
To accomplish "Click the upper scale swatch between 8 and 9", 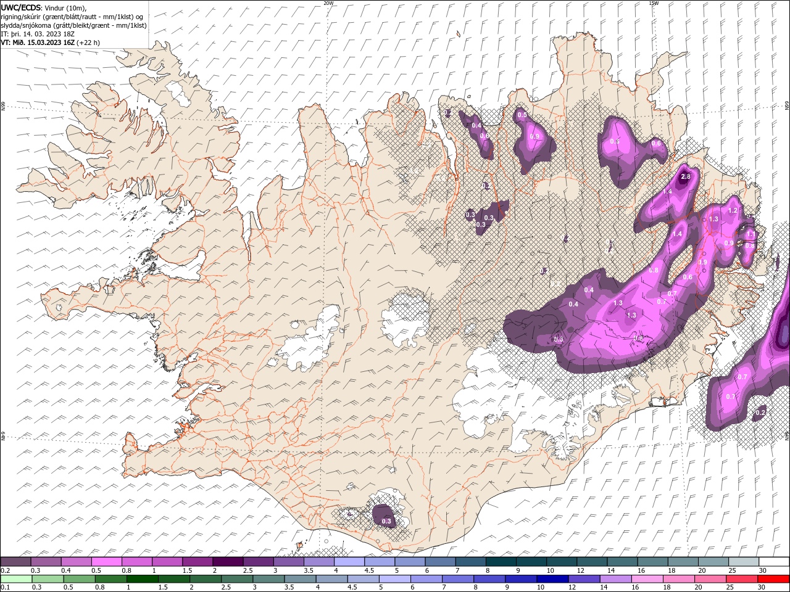I will 501,562.
